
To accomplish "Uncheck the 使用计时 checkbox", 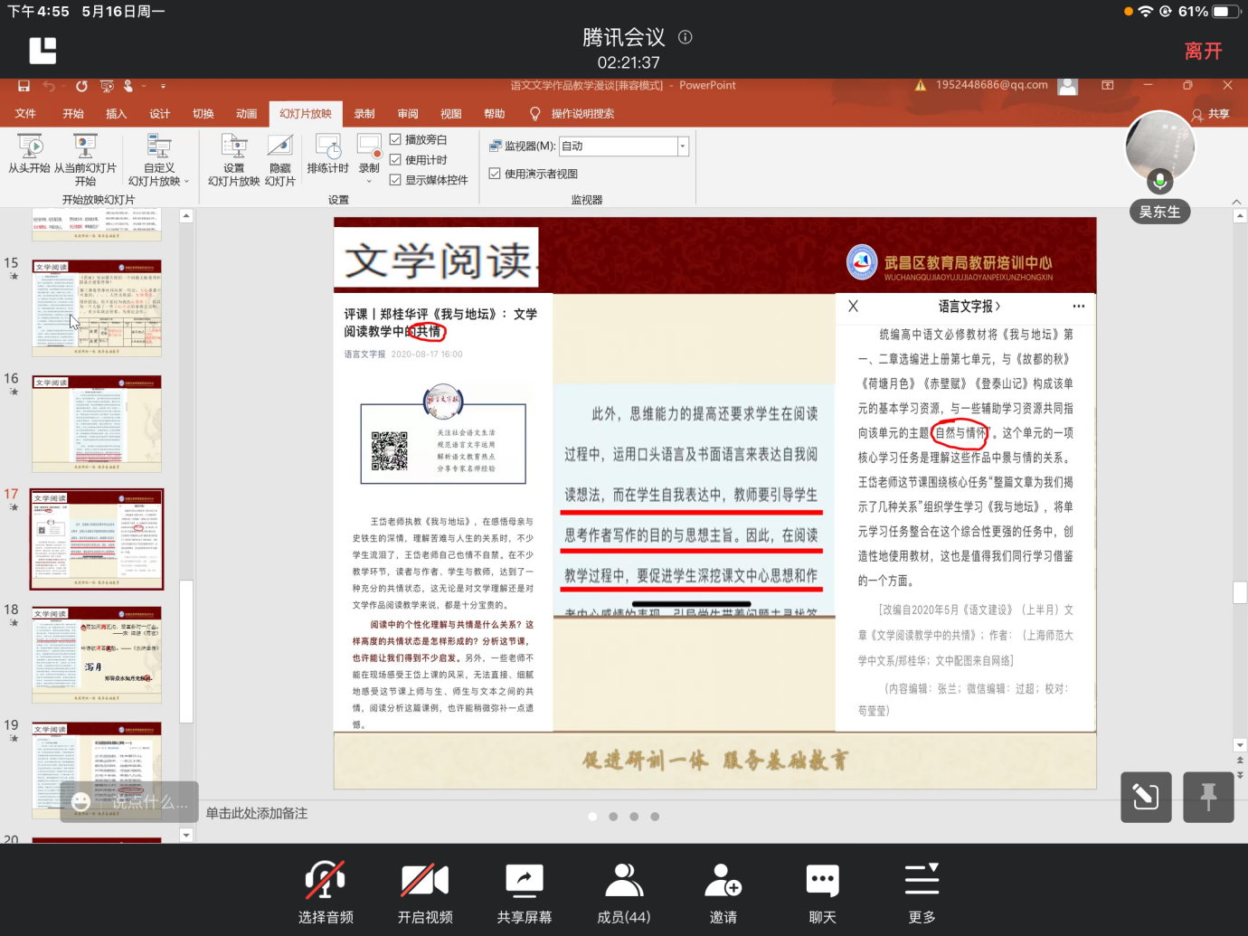I will (x=395, y=159).
